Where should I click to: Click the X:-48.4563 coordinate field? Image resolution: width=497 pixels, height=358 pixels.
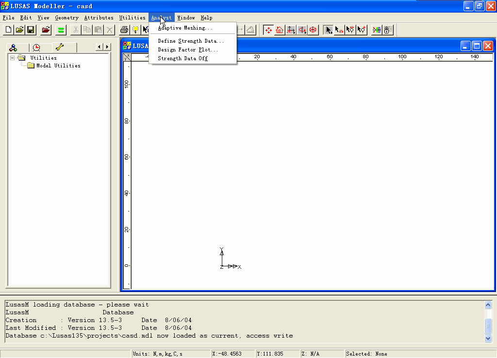[x=233, y=354]
